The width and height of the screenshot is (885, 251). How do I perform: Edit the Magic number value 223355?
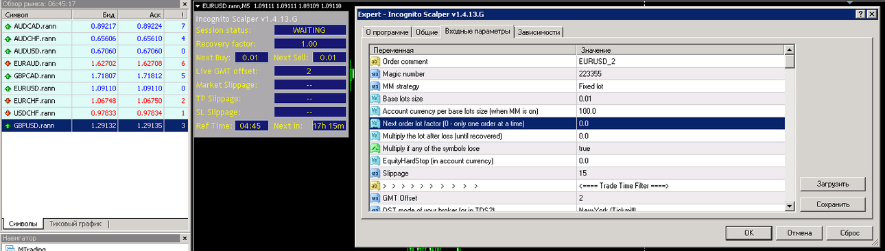(680, 73)
